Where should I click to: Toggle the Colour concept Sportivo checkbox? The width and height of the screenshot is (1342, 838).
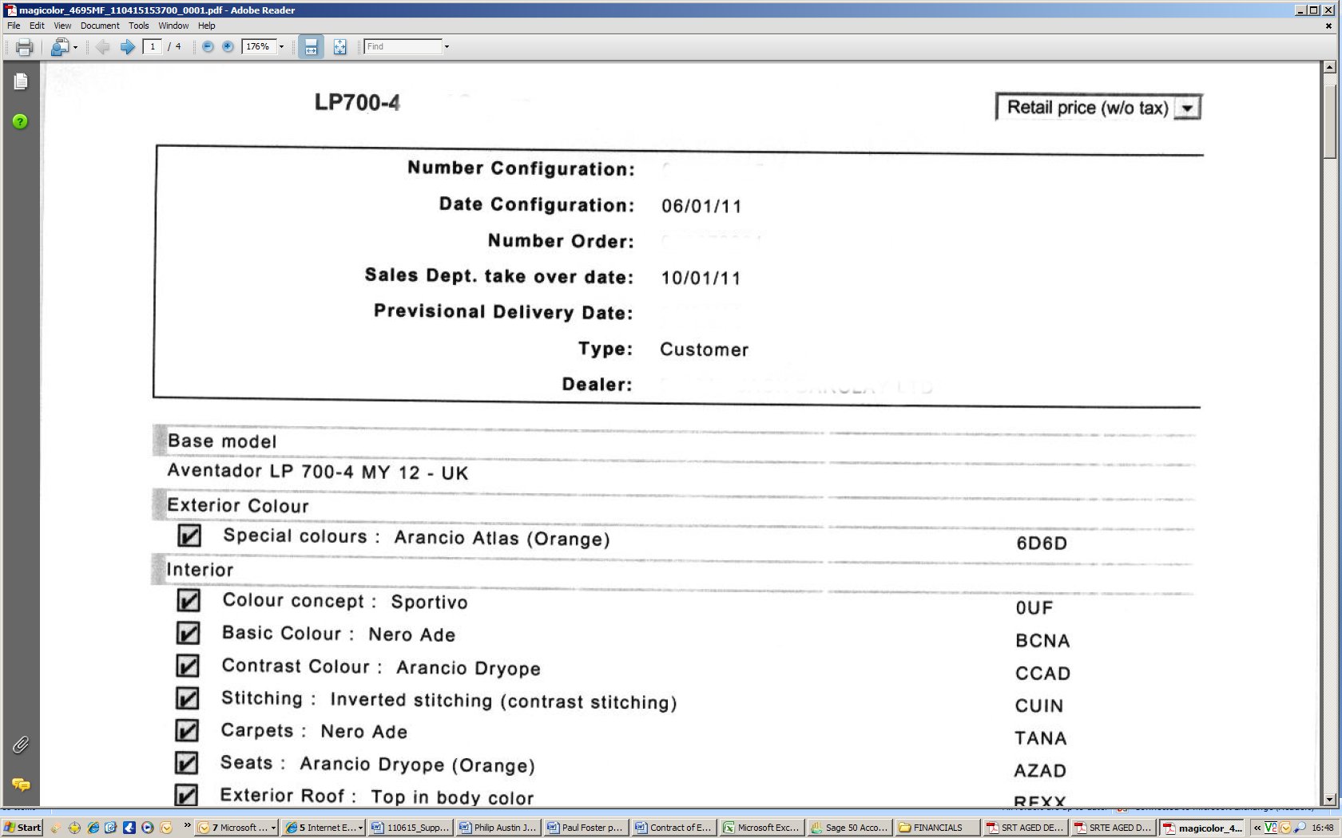(189, 600)
